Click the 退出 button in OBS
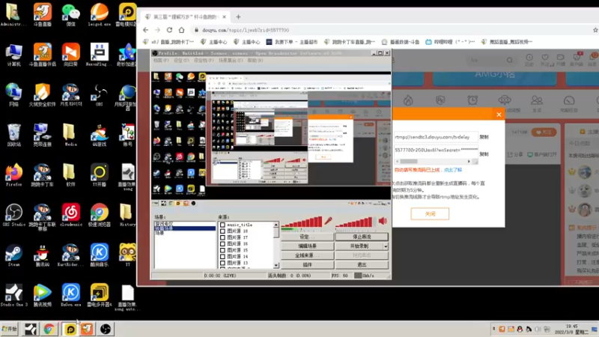 pyautogui.click(x=362, y=264)
